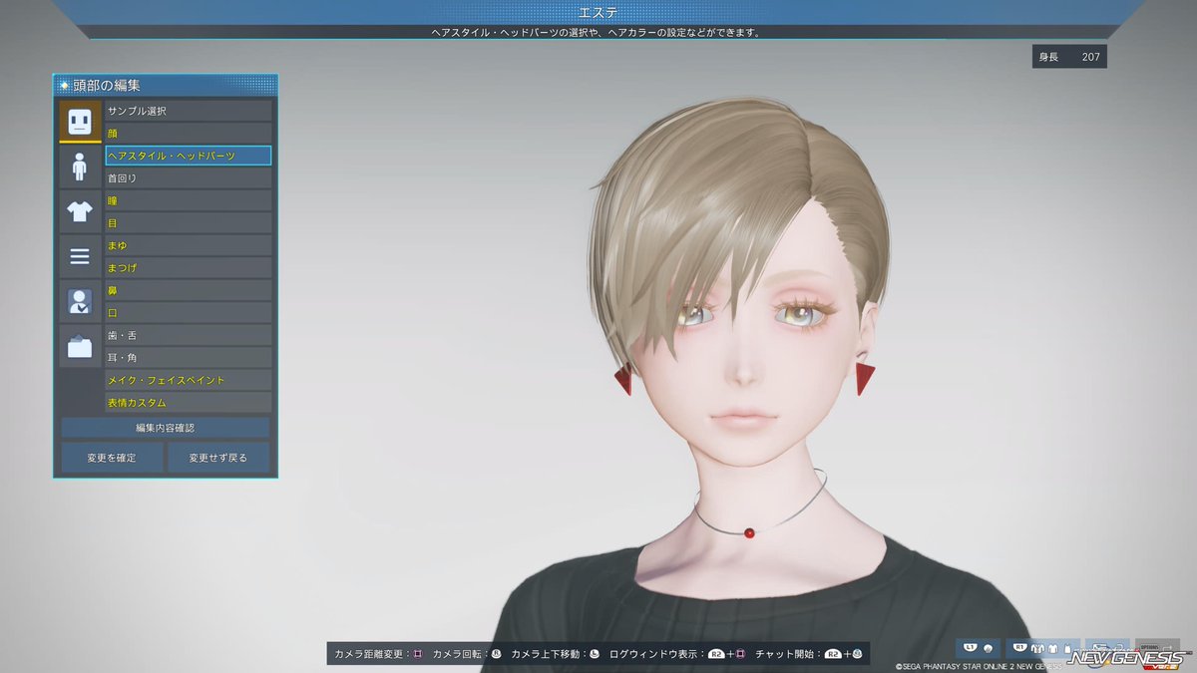Click the shirt outfit icon in the sidebar
Viewport: 1197px width, 673px height.
[x=78, y=209]
